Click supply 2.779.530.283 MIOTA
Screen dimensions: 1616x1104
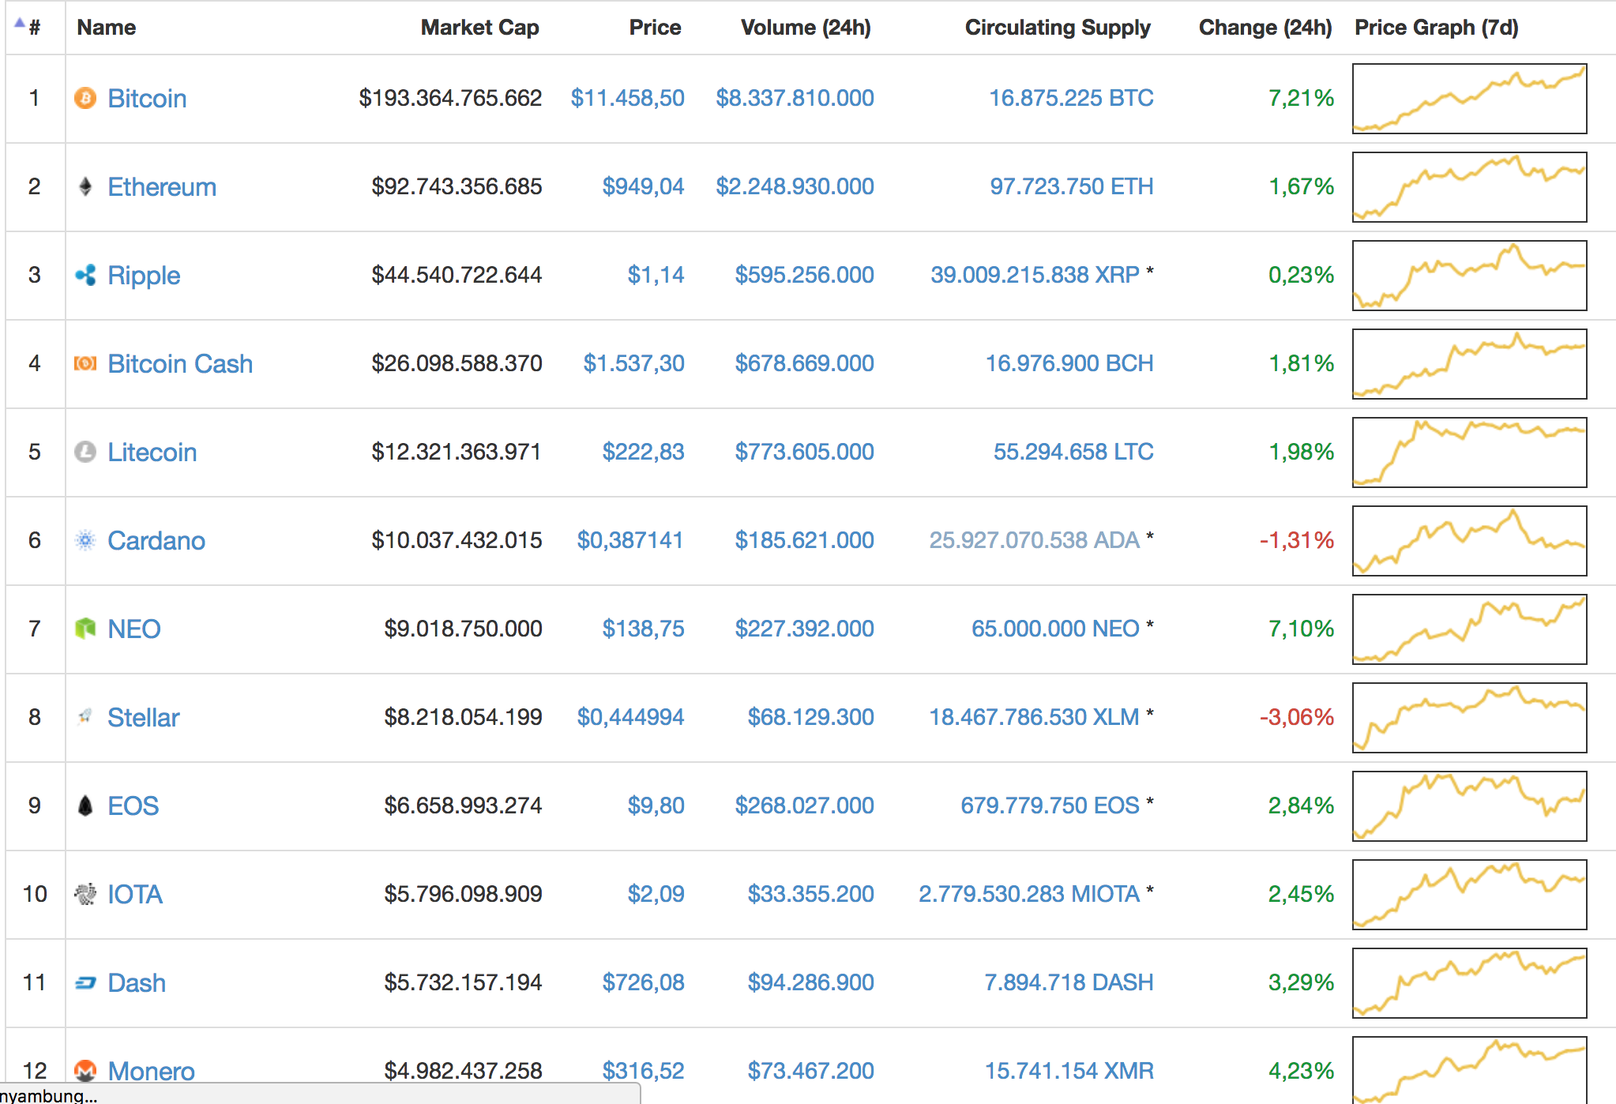pyautogui.click(x=1029, y=894)
